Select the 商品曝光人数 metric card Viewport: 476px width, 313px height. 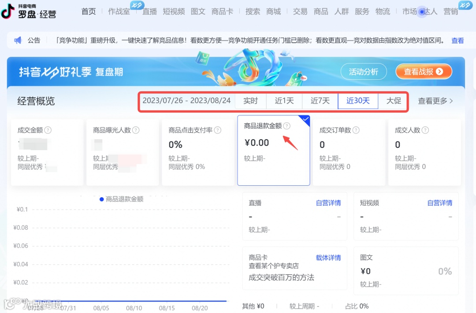pos(123,152)
